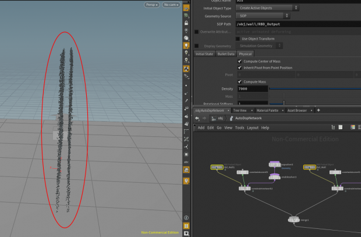This screenshot has height=237, width=361.
Task: Enable the Overwrite Attributes checkbox
Action: [197, 32]
